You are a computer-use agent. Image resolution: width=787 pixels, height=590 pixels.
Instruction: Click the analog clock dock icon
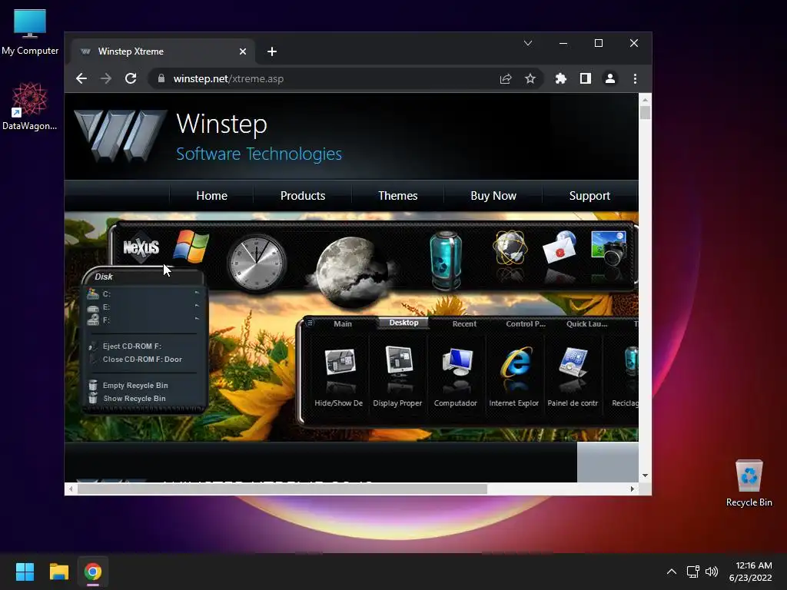(x=257, y=263)
